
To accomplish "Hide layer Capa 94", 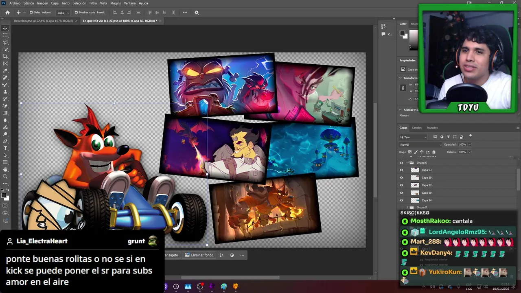I will [401, 201].
